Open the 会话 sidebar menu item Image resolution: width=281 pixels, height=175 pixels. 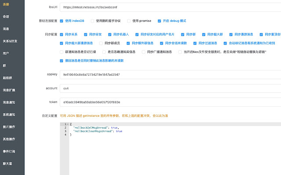coord(6,17)
